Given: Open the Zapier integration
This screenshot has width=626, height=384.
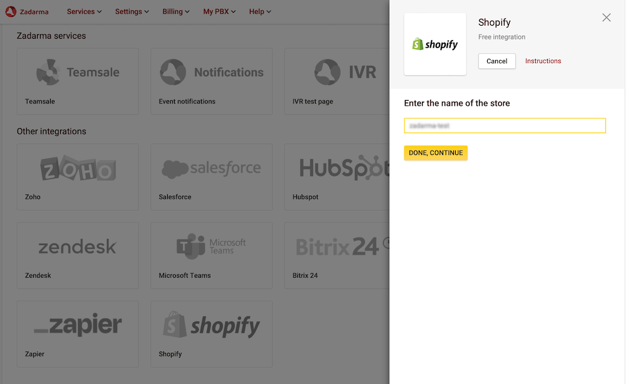Looking at the screenshot, I should (x=77, y=334).
